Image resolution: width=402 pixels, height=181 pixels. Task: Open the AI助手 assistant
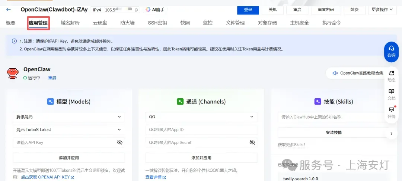(154, 10)
